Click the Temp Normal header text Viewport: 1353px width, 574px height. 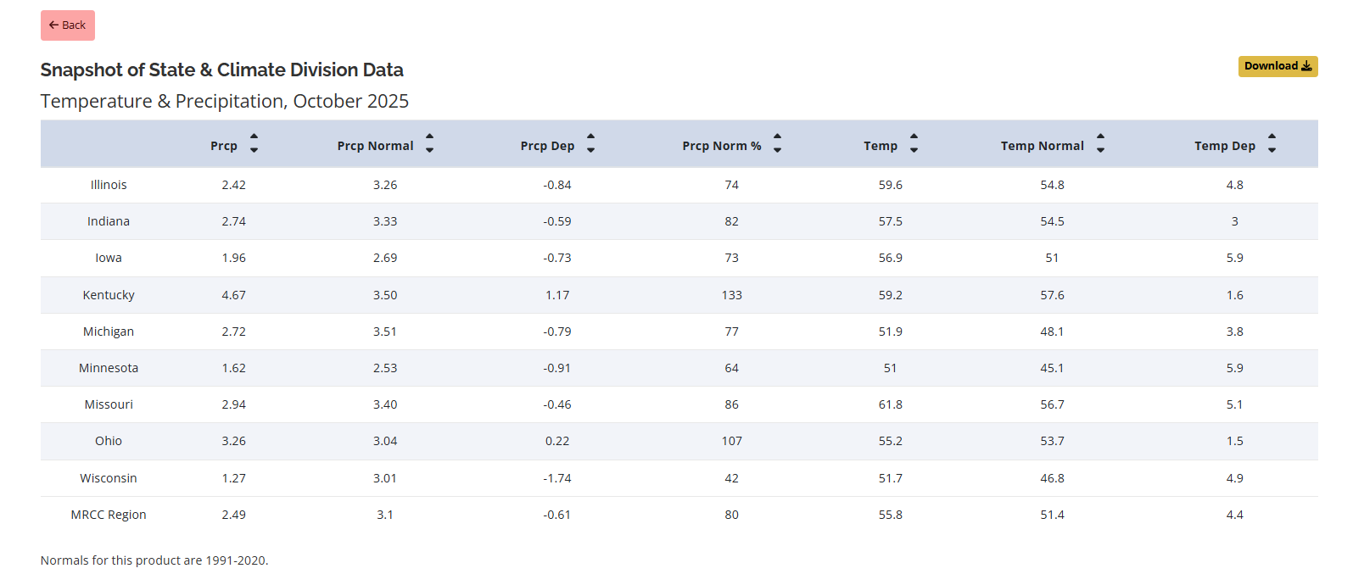1042,146
